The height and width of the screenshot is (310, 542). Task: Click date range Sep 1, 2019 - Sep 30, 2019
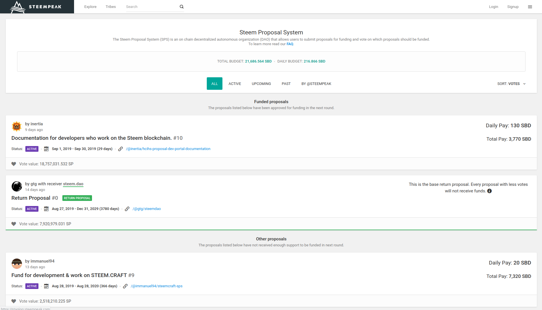[x=82, y=149]
